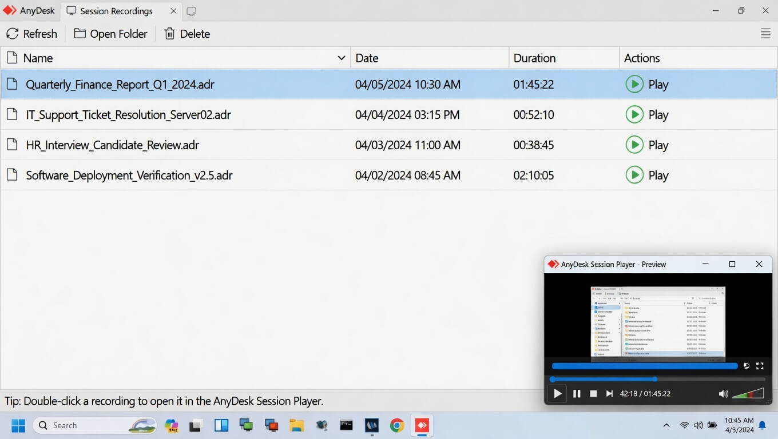Stop playback in the Session Player
The width and height of the screenshot is (778, 439).
pos(593,393)
